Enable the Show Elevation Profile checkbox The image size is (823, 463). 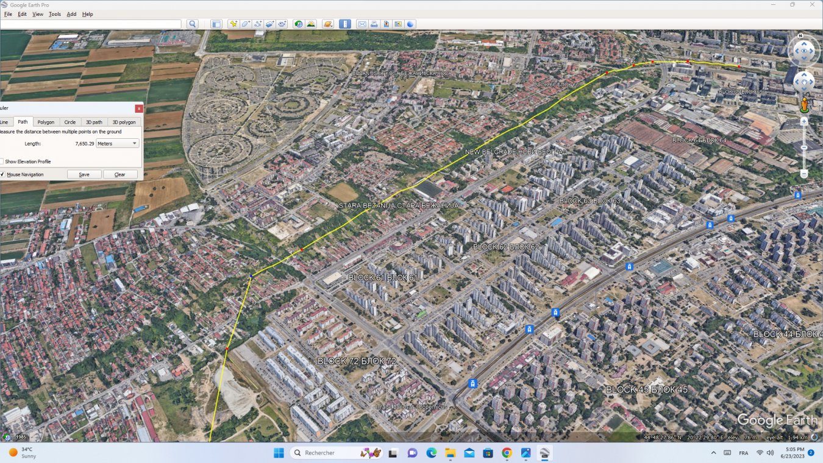point(2,161)
